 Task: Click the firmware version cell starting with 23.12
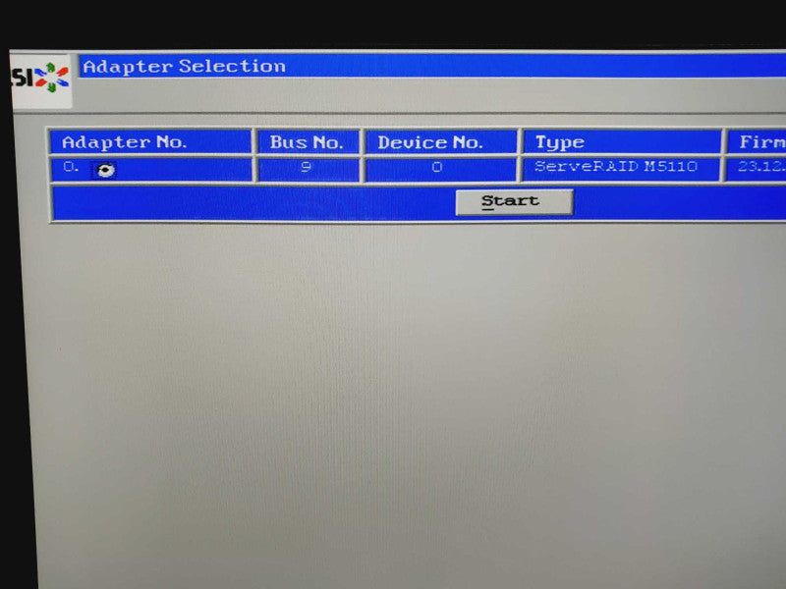(x=757, y=169)
